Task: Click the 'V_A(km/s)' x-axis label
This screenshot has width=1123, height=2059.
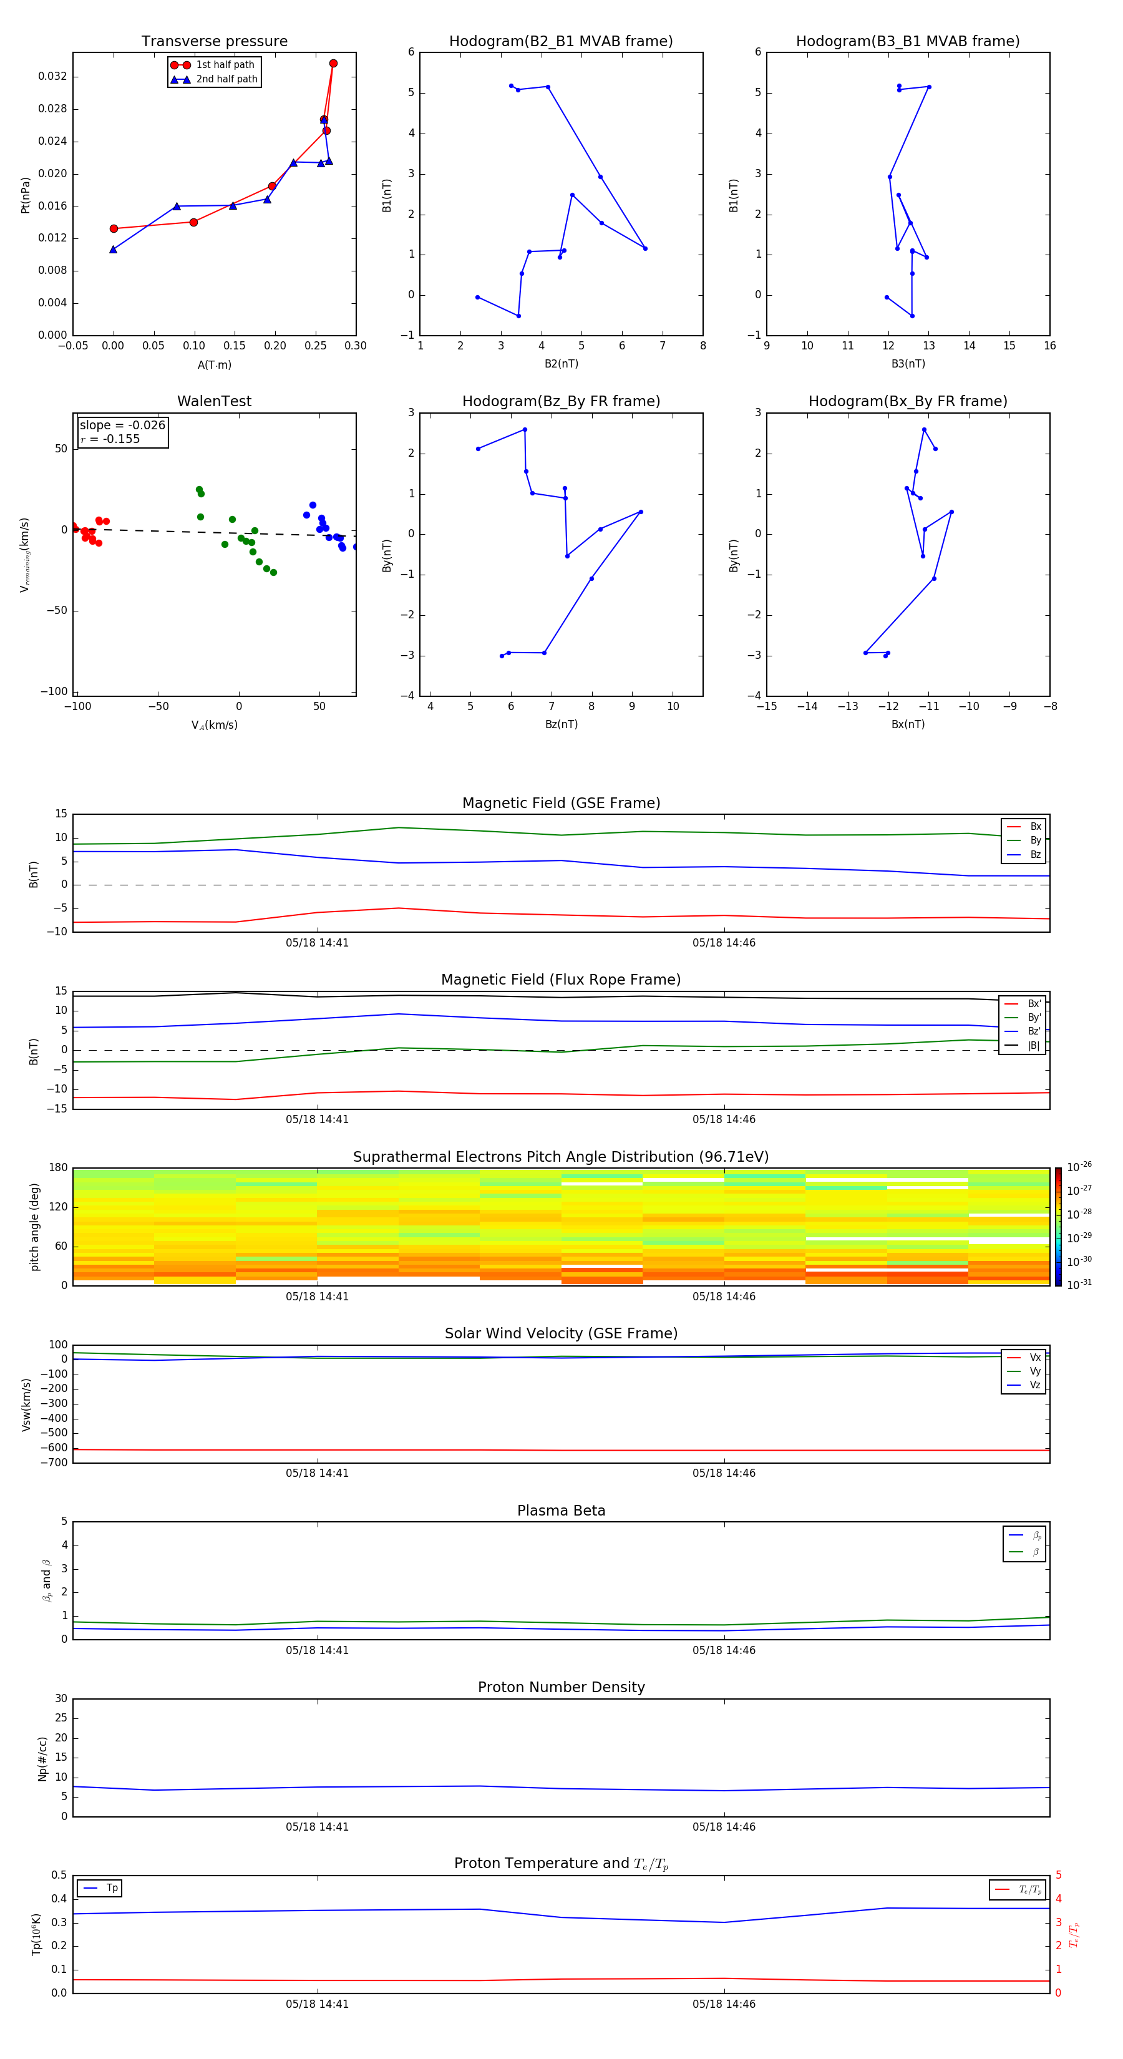Action: (x=214, y=725)
